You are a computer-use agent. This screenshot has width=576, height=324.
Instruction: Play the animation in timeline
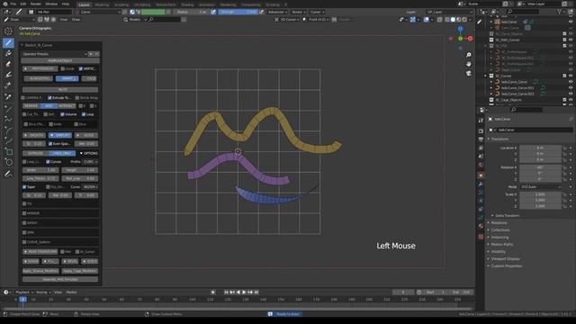244,292
